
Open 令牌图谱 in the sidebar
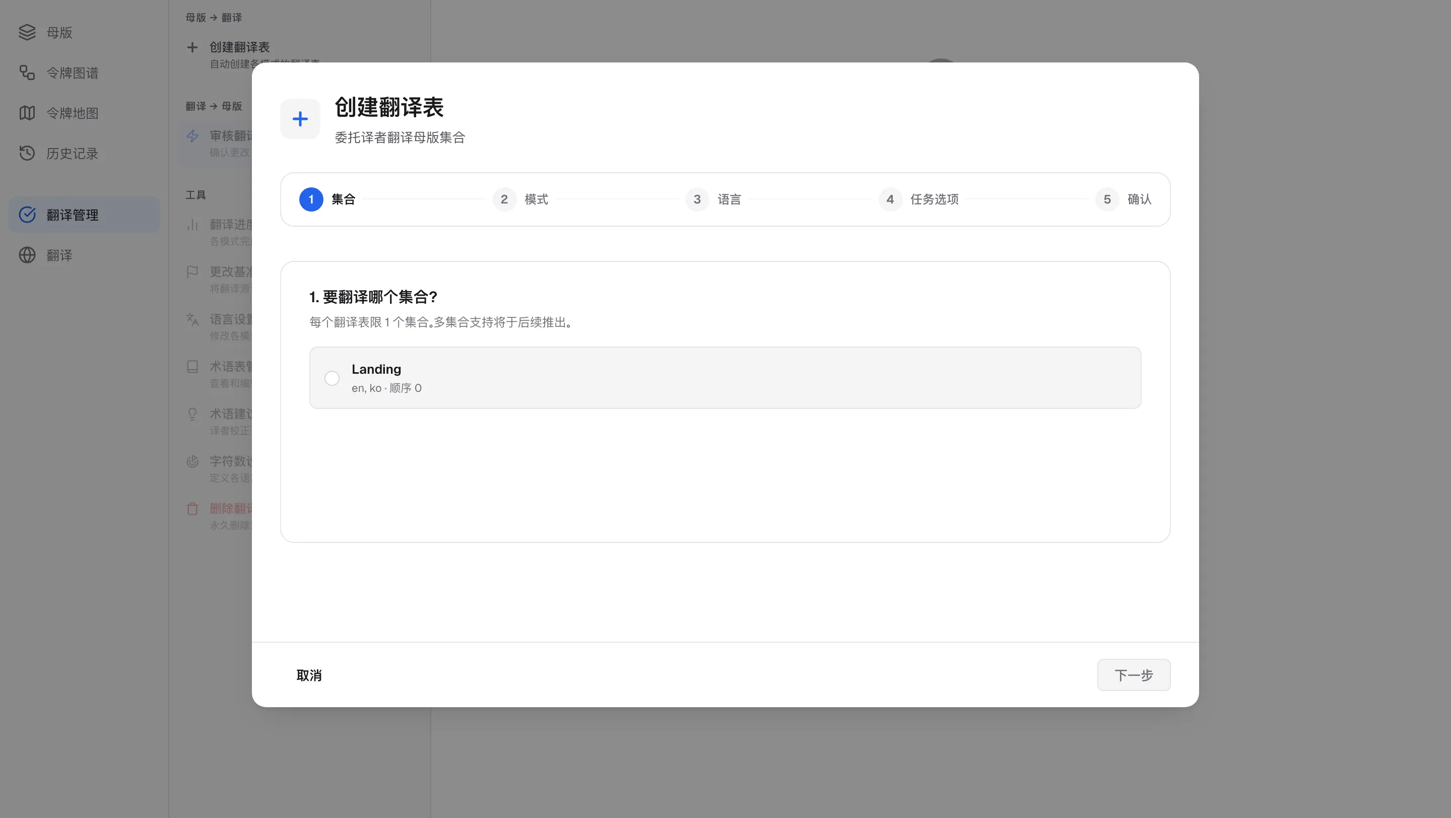point(84,73)
